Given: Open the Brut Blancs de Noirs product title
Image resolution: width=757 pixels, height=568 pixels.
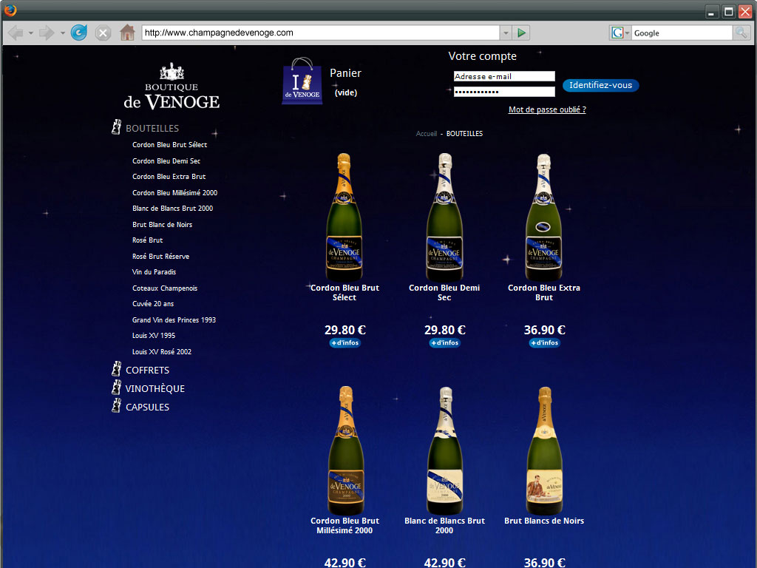Looking at the screenshot, I should 544,521.
